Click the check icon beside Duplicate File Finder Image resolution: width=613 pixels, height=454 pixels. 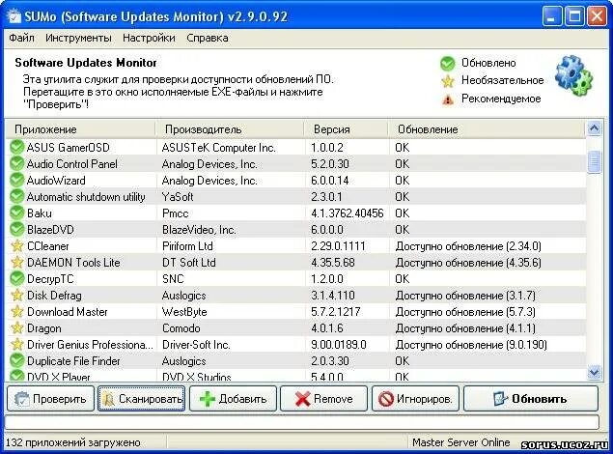tap(16, 361)
